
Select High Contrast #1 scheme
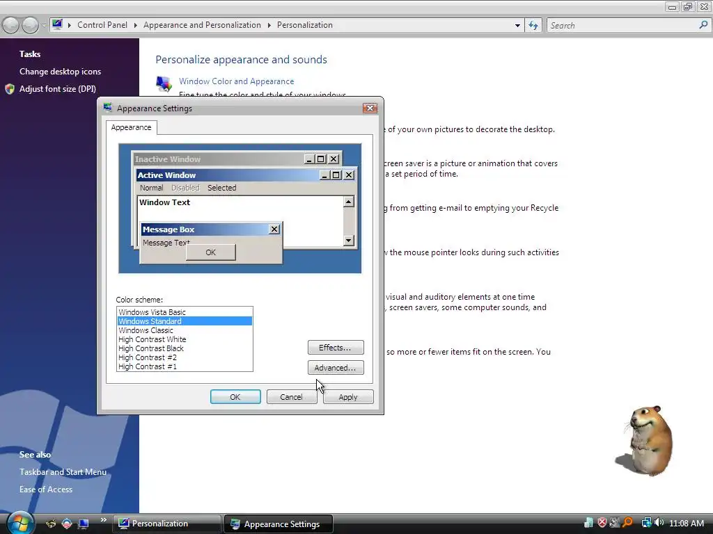click(185, 366)
